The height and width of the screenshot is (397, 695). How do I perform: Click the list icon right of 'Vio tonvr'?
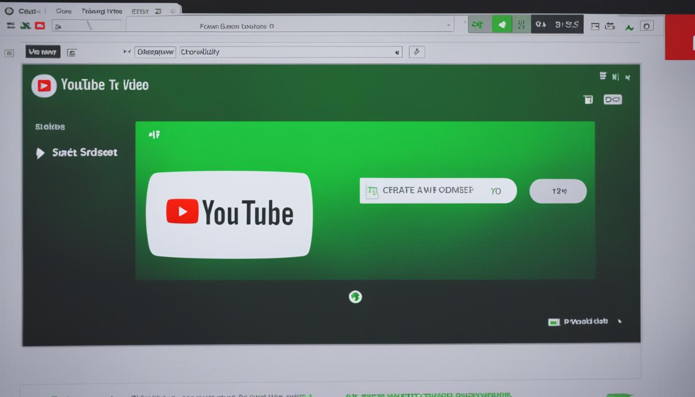(72, 52)
